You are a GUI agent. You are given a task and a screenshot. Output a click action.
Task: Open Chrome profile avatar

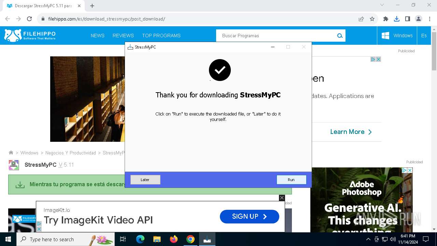coord(419,19)
